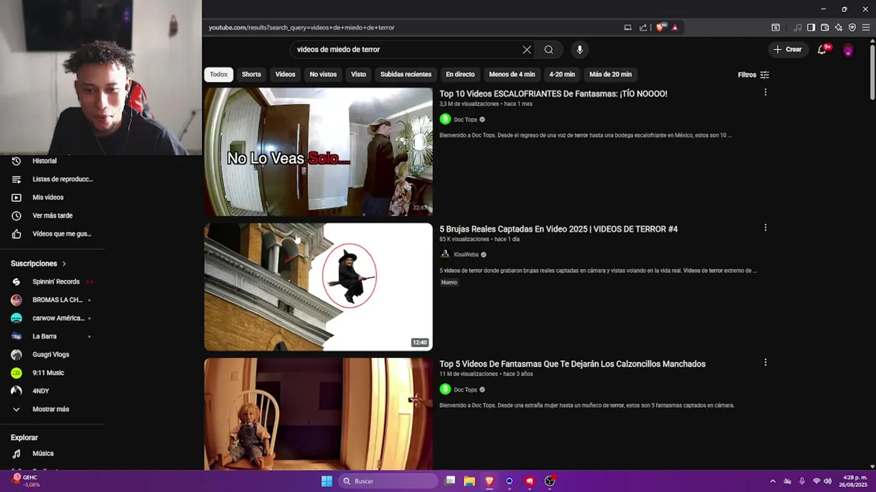
Task: Open the Filtros filter panel
Action: (x=753, y=74)
